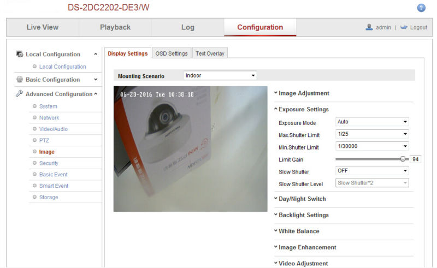Collapse the Exposure Settings section
Image resolution: width=437 pixels, height=268 pixels.
pyautogui.click(x=303, y=109)
